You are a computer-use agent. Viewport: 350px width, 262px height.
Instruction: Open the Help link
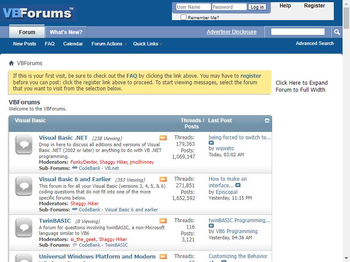tap(285, 6)
